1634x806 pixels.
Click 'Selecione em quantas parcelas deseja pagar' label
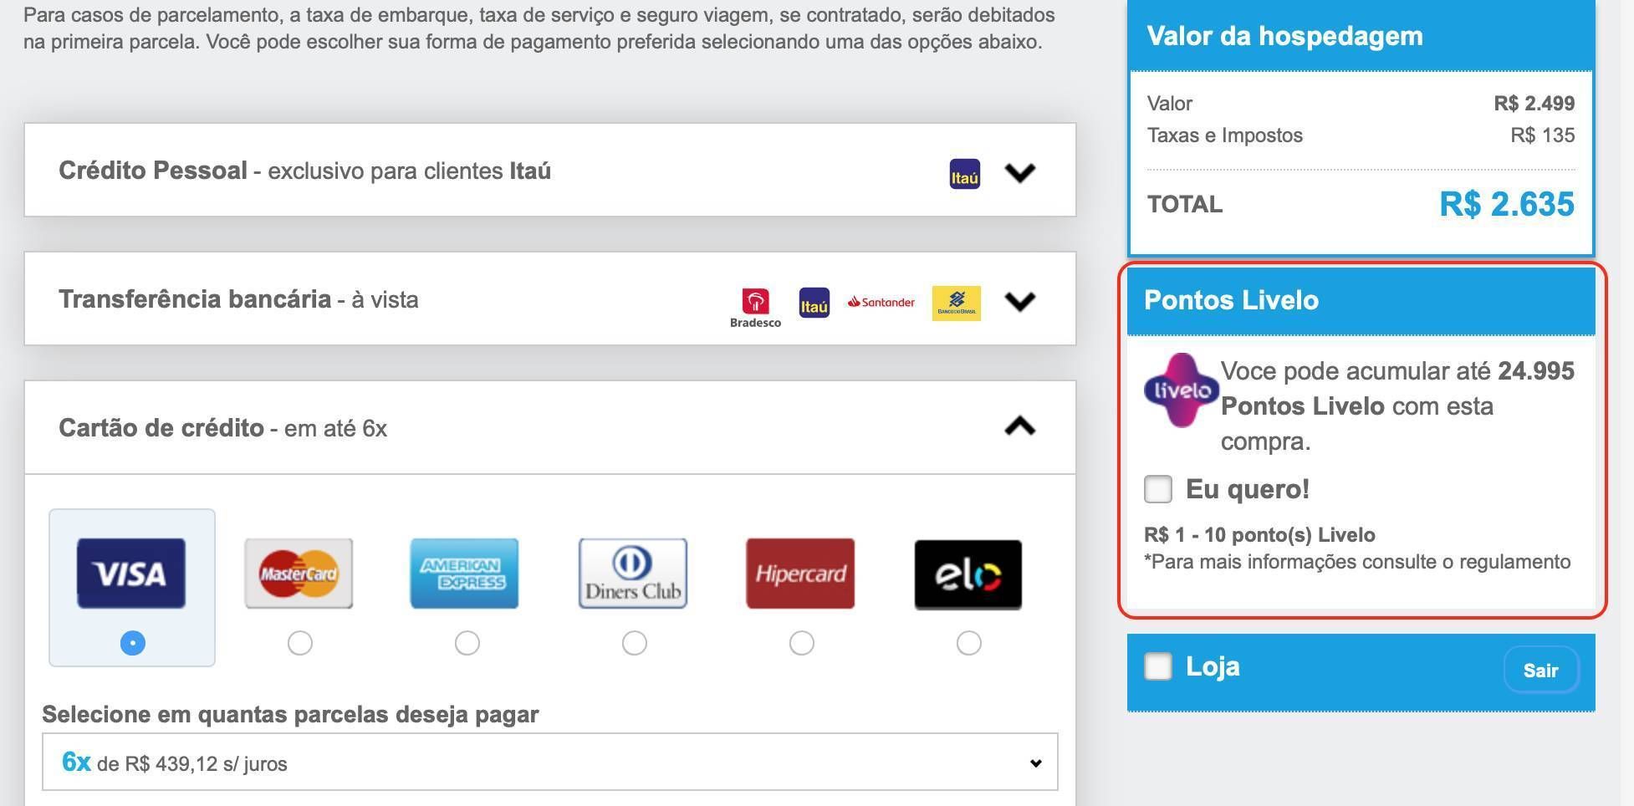coord(290,715)
